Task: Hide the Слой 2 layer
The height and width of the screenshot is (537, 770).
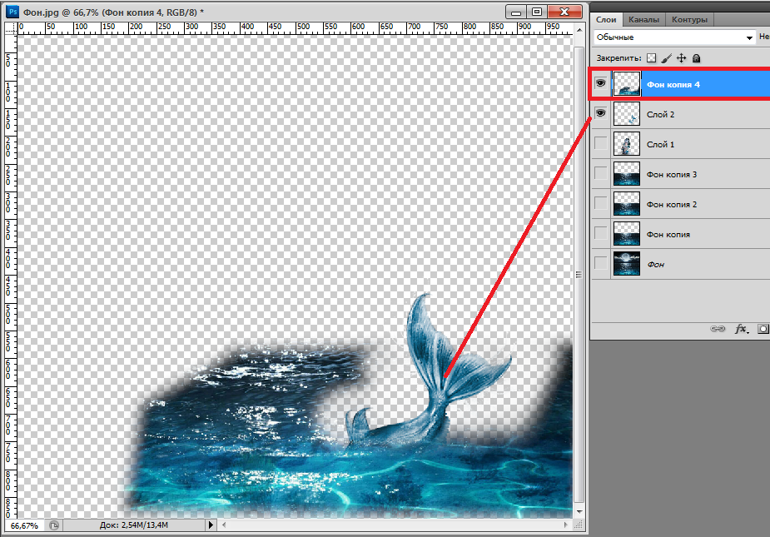Action: coord(600,114)
